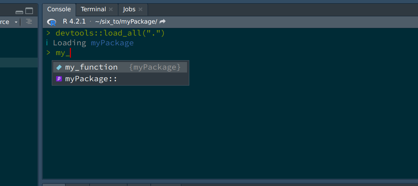
Task: Click the purple package icon beside myPackage::
Action: (x=59, y=79)
